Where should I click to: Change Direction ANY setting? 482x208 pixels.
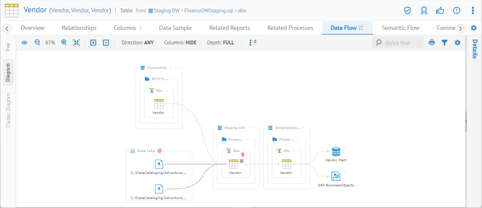point(138,43)
